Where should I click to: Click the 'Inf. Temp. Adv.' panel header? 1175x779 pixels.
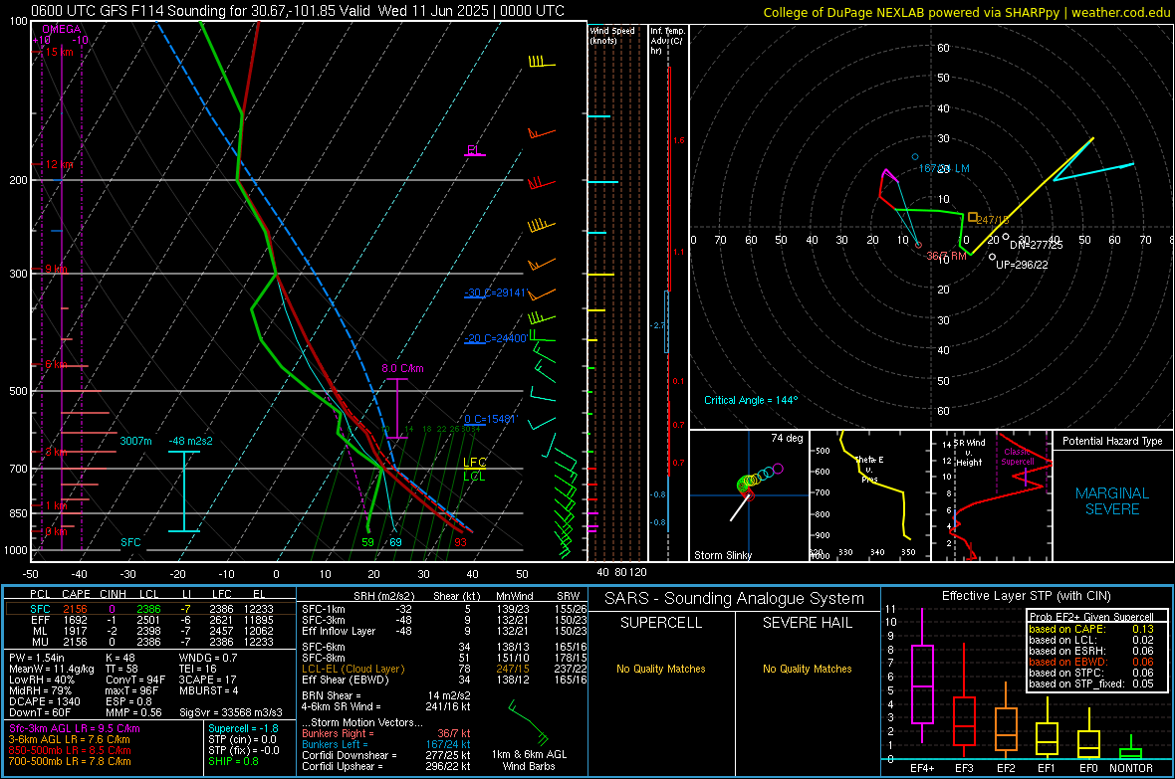tap(667, 41)
